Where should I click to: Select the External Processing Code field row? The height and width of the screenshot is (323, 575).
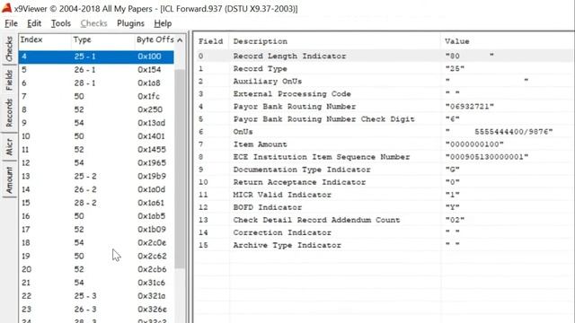click(x=384, y=93)
